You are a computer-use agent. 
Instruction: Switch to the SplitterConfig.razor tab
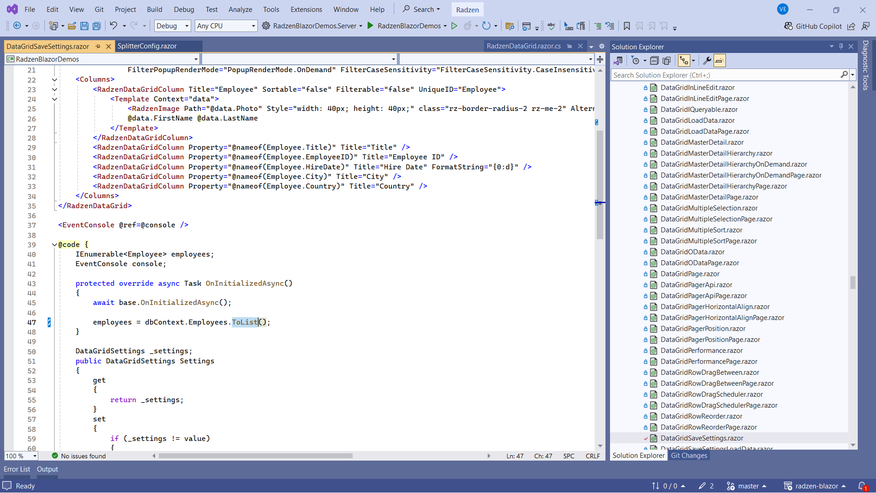147,46
